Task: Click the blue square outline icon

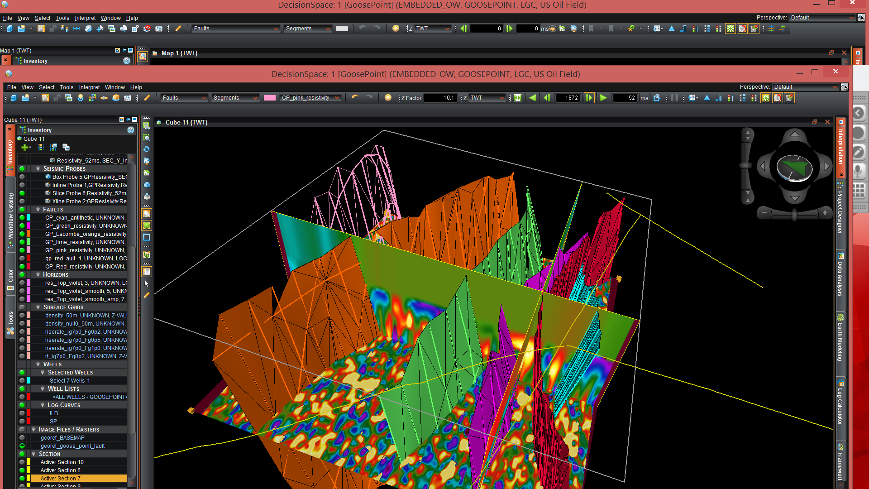Action: click(147, 237)
